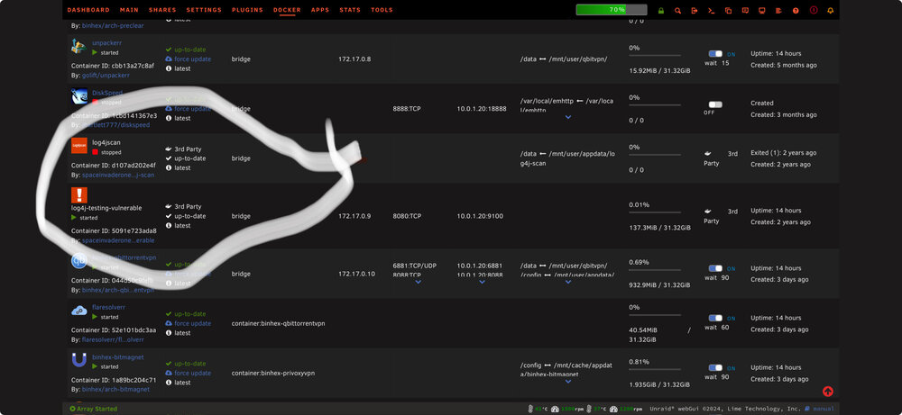Click the binhex-bitmagnet magnet icon
The width and height of the screenshot is (902, 415).
[x=78, y=360]
